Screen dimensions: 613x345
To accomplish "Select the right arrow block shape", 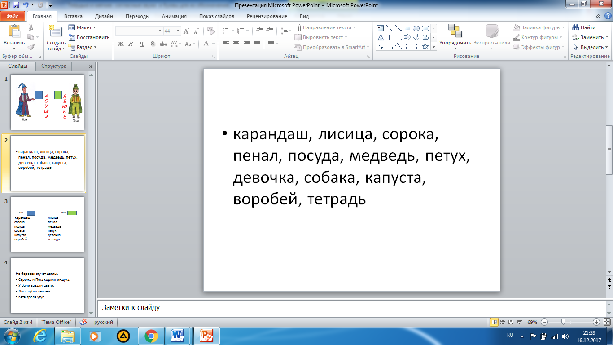I will coord(407,37).
